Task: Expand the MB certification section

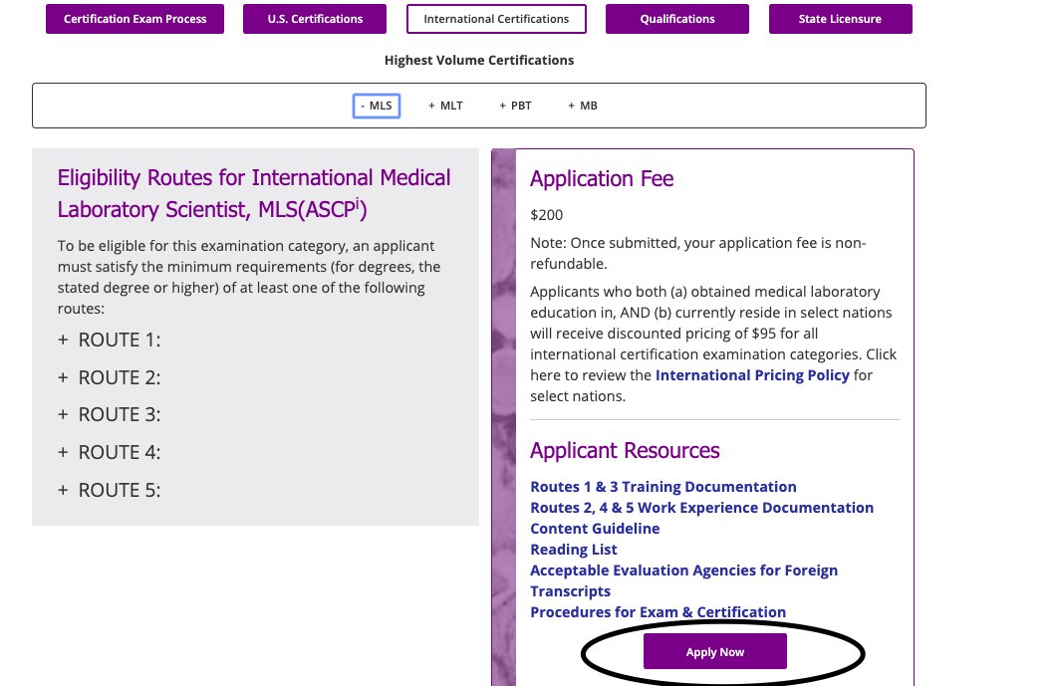Action: click(x=583, y=106)
